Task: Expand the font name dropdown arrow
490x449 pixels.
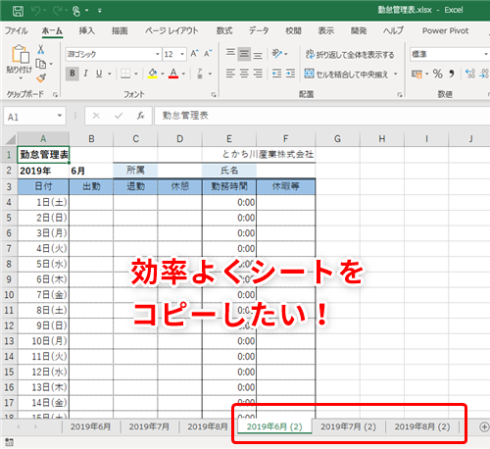Action: (158, 54)
